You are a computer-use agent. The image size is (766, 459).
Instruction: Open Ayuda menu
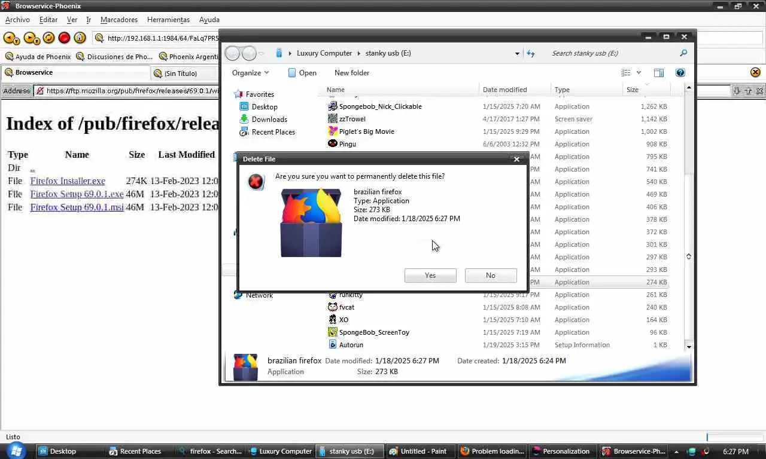pyautogui.click(x=209, y=20)
